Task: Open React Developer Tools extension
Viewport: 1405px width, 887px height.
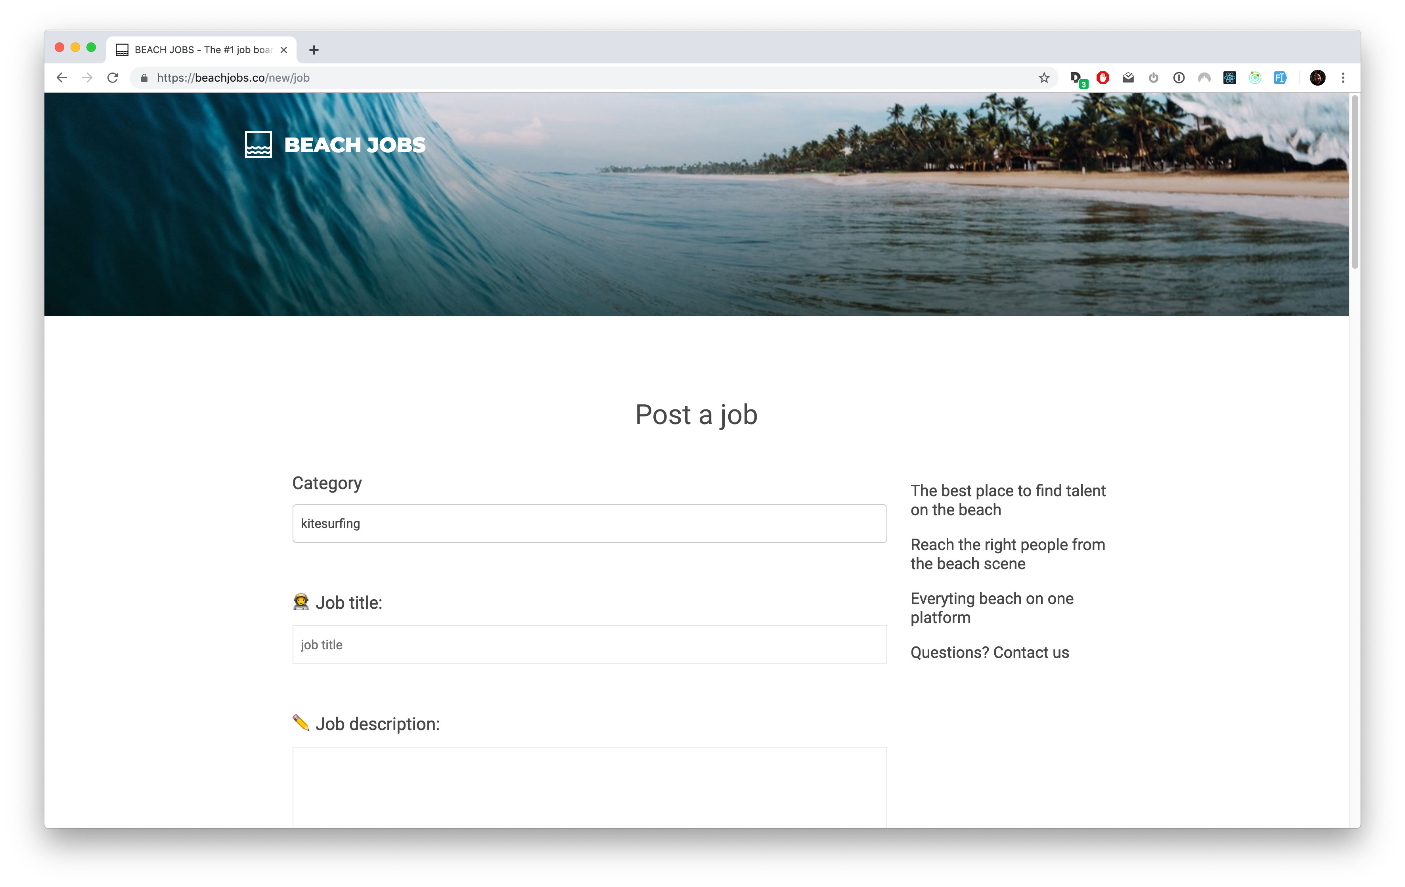Action: click(1229, 78)
